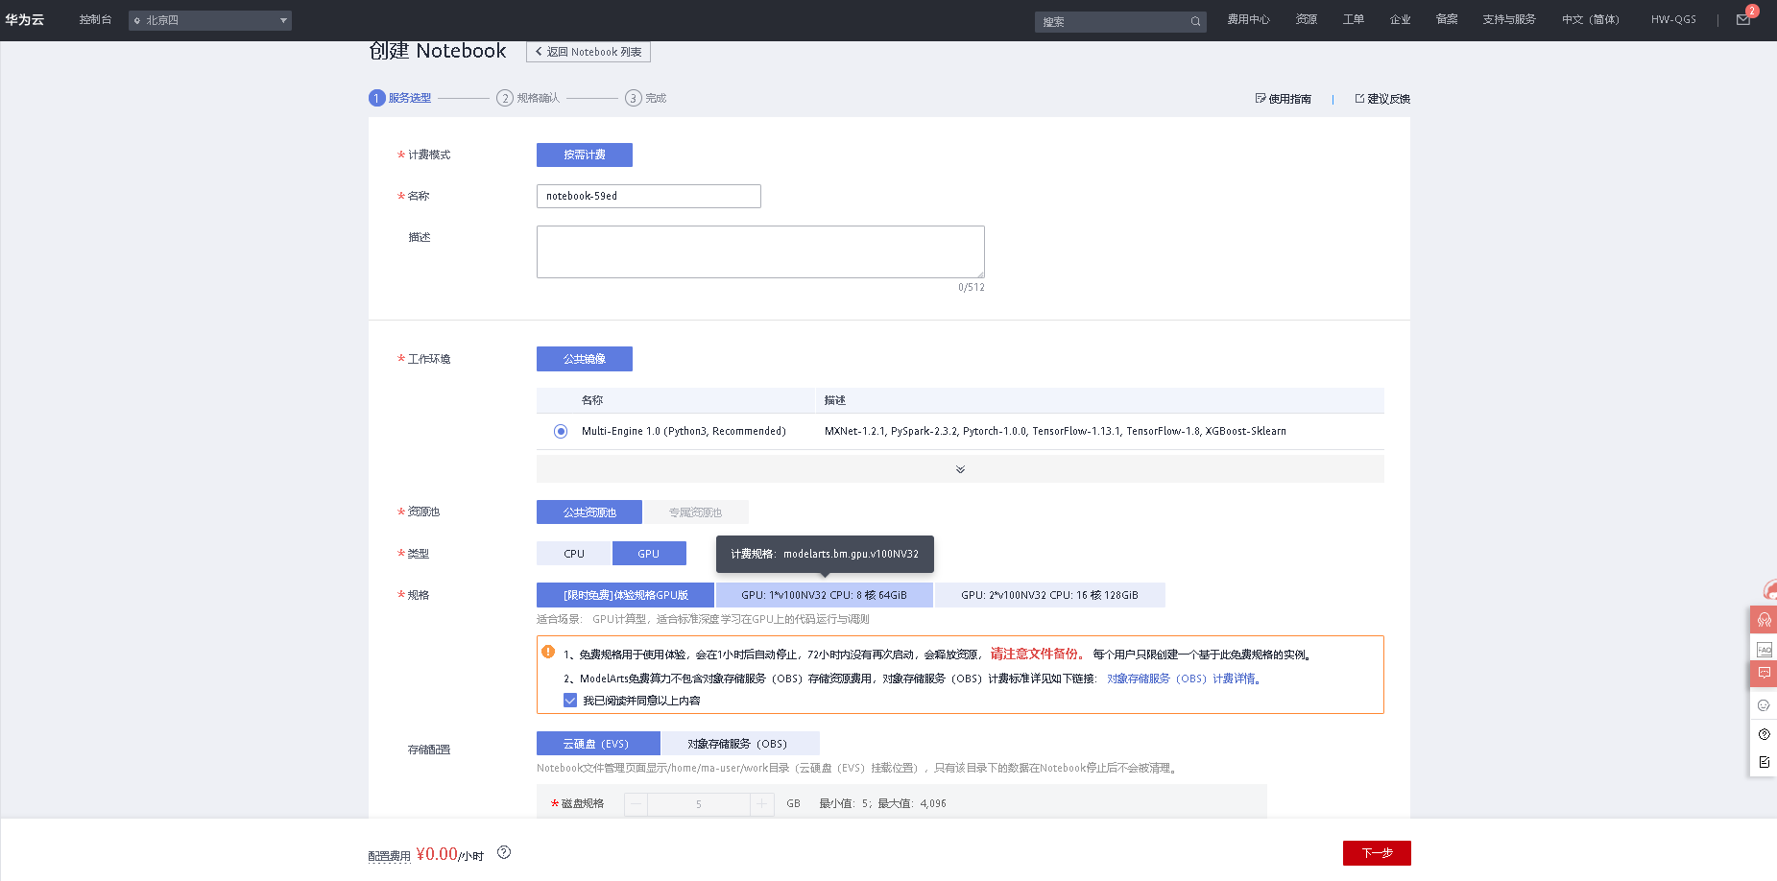
Task: Click the disk size value field
Action: click(699, 804)
